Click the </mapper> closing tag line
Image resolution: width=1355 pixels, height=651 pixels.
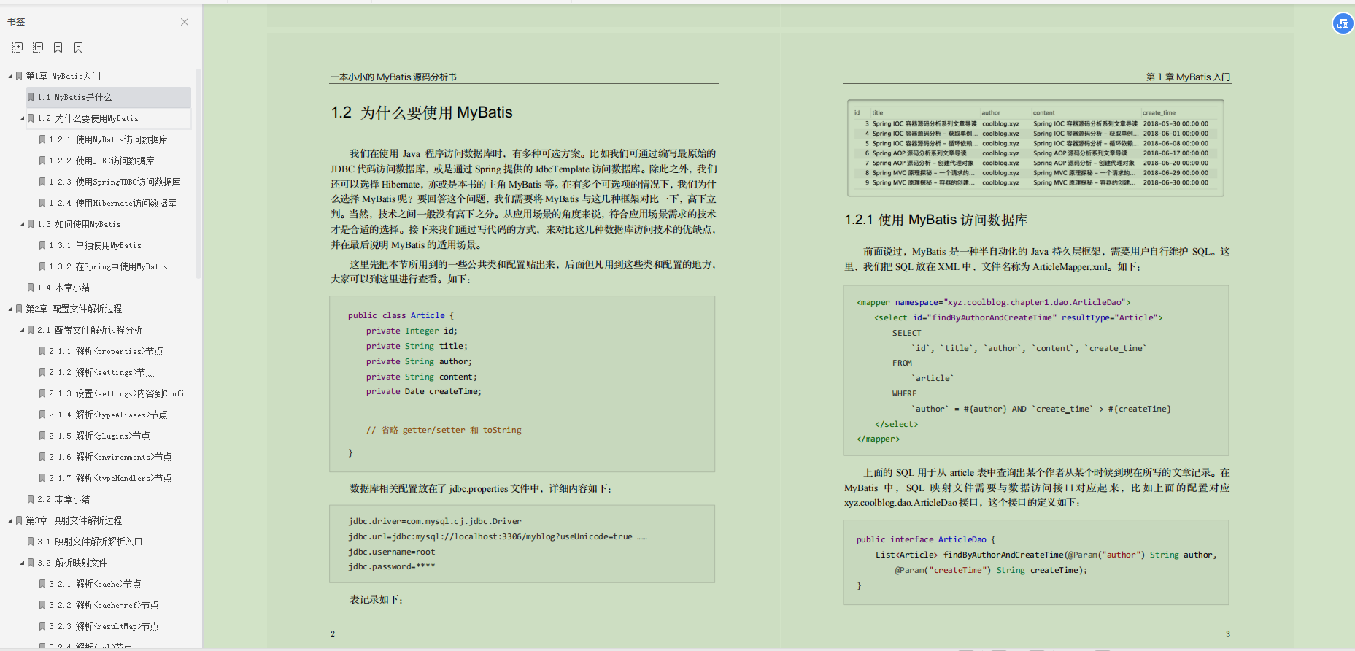[879, 439]
